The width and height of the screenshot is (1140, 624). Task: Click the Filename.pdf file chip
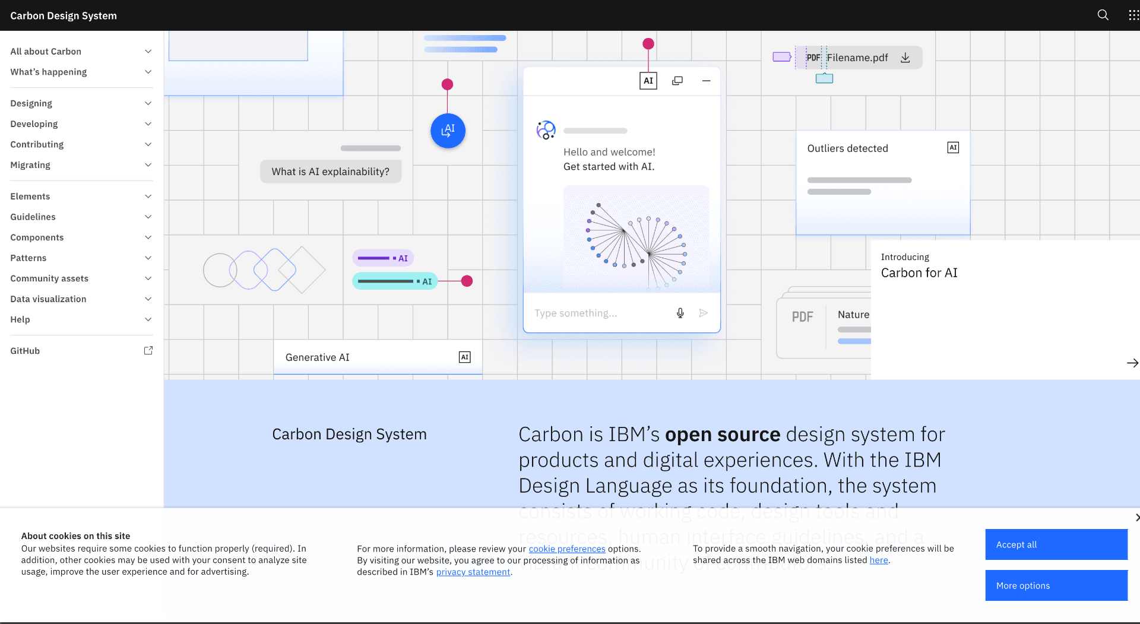coord(859,58)
